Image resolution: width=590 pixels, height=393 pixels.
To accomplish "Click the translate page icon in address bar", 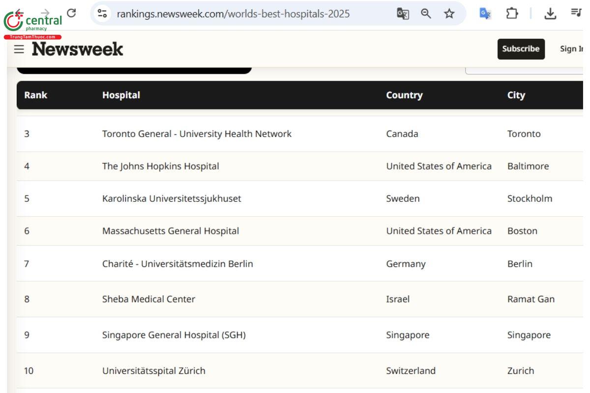I will pyautogui.click(x=403, y=14).
